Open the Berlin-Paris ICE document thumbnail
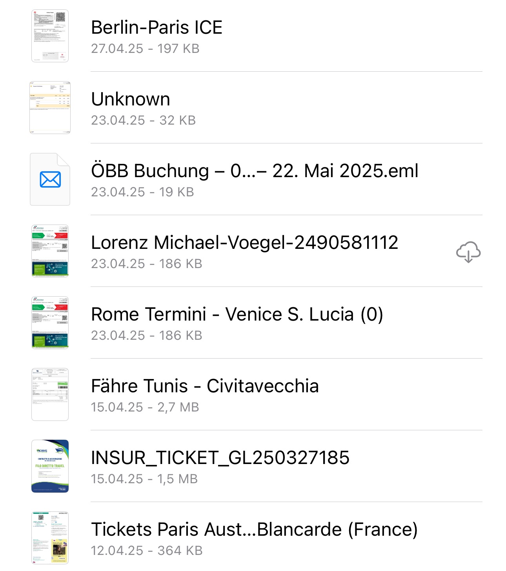This screenshot has height=571, width=506. point(50,36)
